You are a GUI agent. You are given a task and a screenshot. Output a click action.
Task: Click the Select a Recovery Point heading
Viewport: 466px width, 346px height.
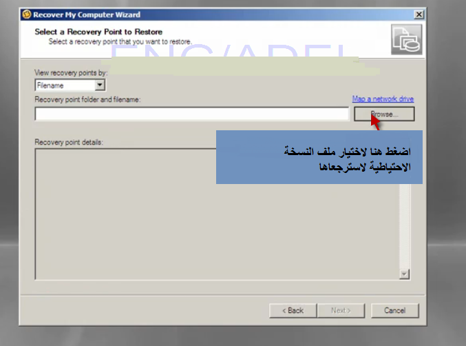[98, 32]
